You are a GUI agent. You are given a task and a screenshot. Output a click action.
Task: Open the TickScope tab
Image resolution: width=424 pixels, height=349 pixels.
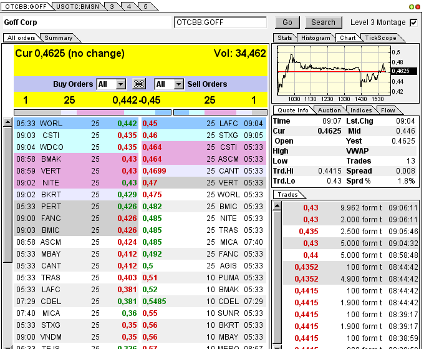[x=380, y=38]
